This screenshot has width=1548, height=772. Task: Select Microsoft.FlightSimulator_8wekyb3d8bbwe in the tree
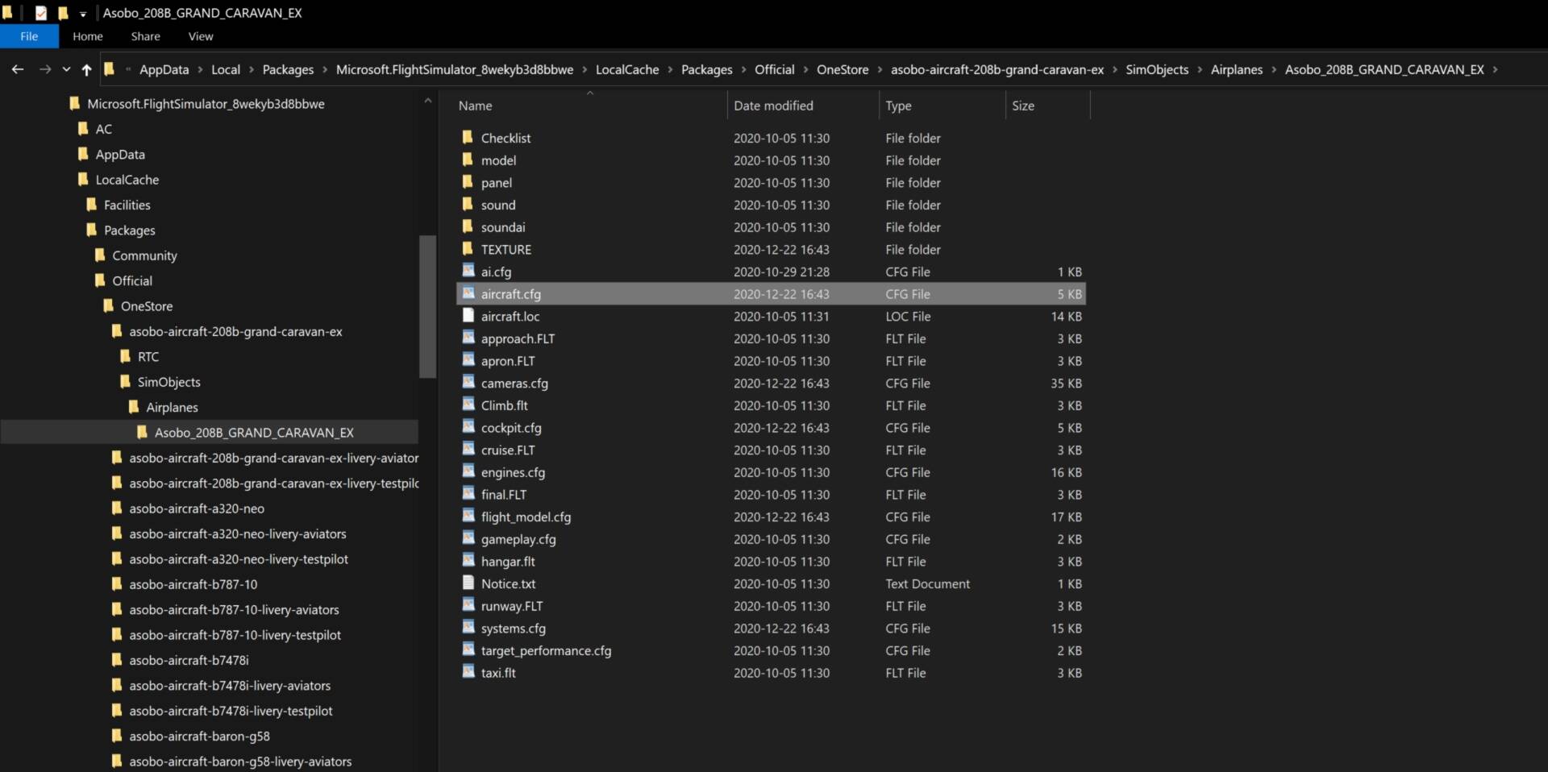pyautogui.click(x=206, y=104)
